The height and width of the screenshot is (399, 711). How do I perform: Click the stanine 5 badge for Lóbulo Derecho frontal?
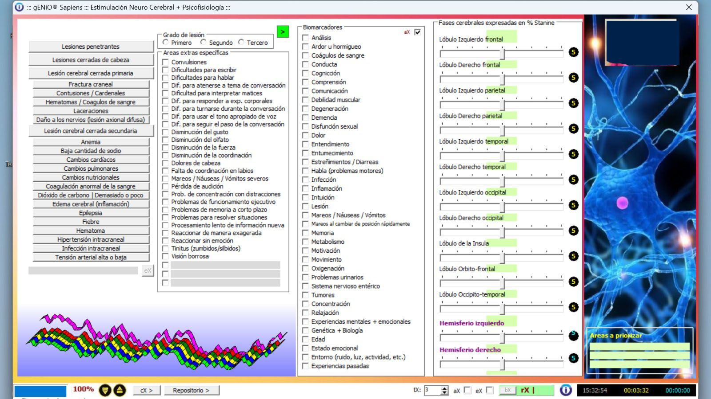click(x=574, y=78)
